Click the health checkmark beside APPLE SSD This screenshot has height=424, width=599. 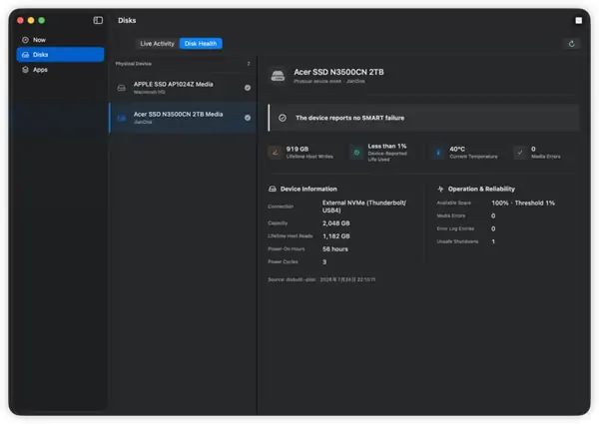coord(248,88)
